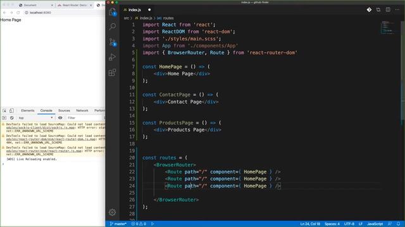The height and width of the screenshot is (227, 405).
Task: Click LF end-of-line selector
Action: (x=361, y=224)
